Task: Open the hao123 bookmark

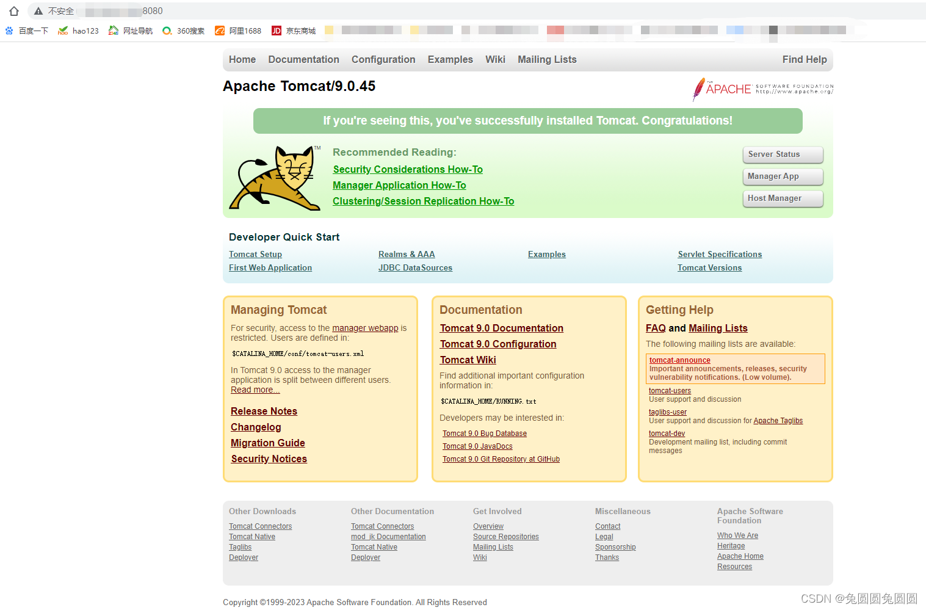Action: pyautogui.click(x=78, y=31)
